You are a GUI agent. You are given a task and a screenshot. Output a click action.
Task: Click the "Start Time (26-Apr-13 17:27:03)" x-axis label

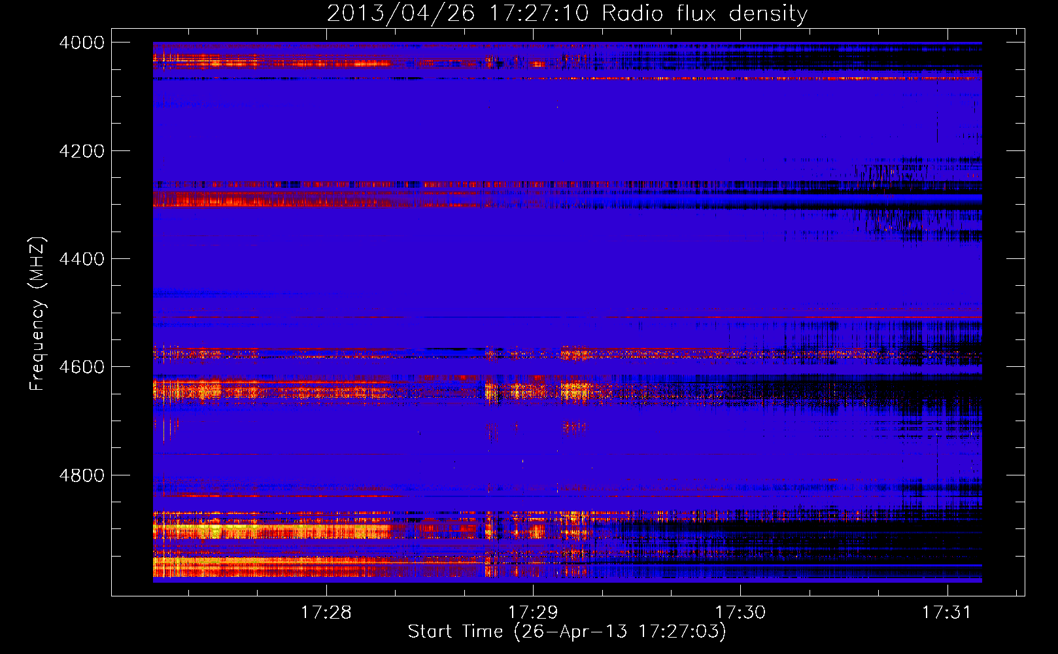pyautogui.click(x=567, y=632)
